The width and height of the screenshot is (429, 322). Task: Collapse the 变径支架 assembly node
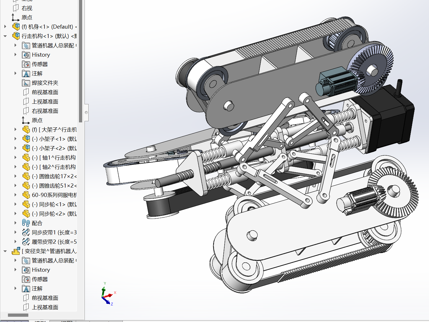click(x=5, y=251)
